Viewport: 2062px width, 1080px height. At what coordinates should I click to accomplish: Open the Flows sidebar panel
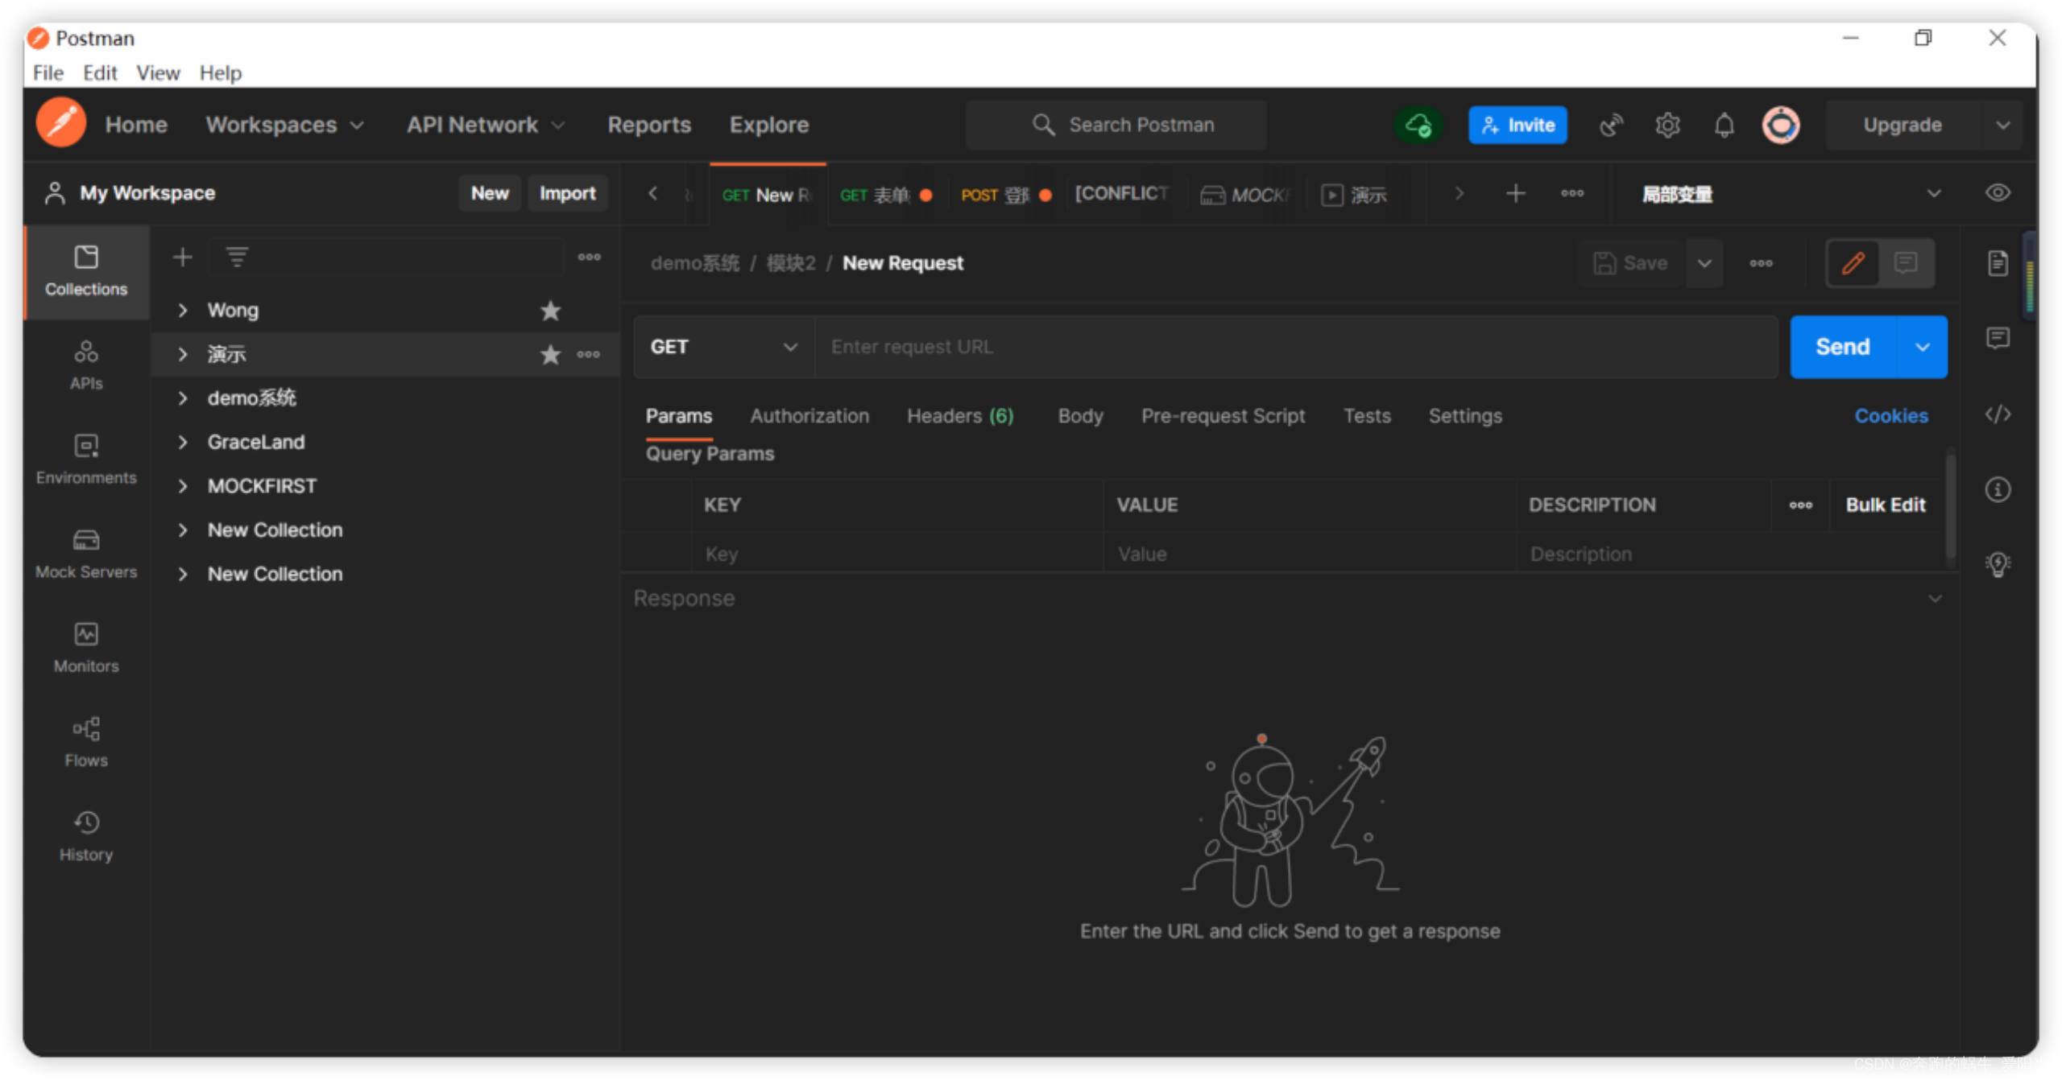pos(86,742)
